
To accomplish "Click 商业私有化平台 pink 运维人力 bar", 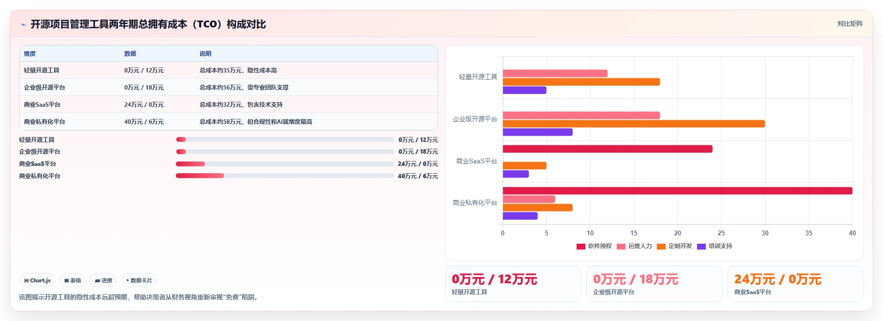I will click(529, 199).
